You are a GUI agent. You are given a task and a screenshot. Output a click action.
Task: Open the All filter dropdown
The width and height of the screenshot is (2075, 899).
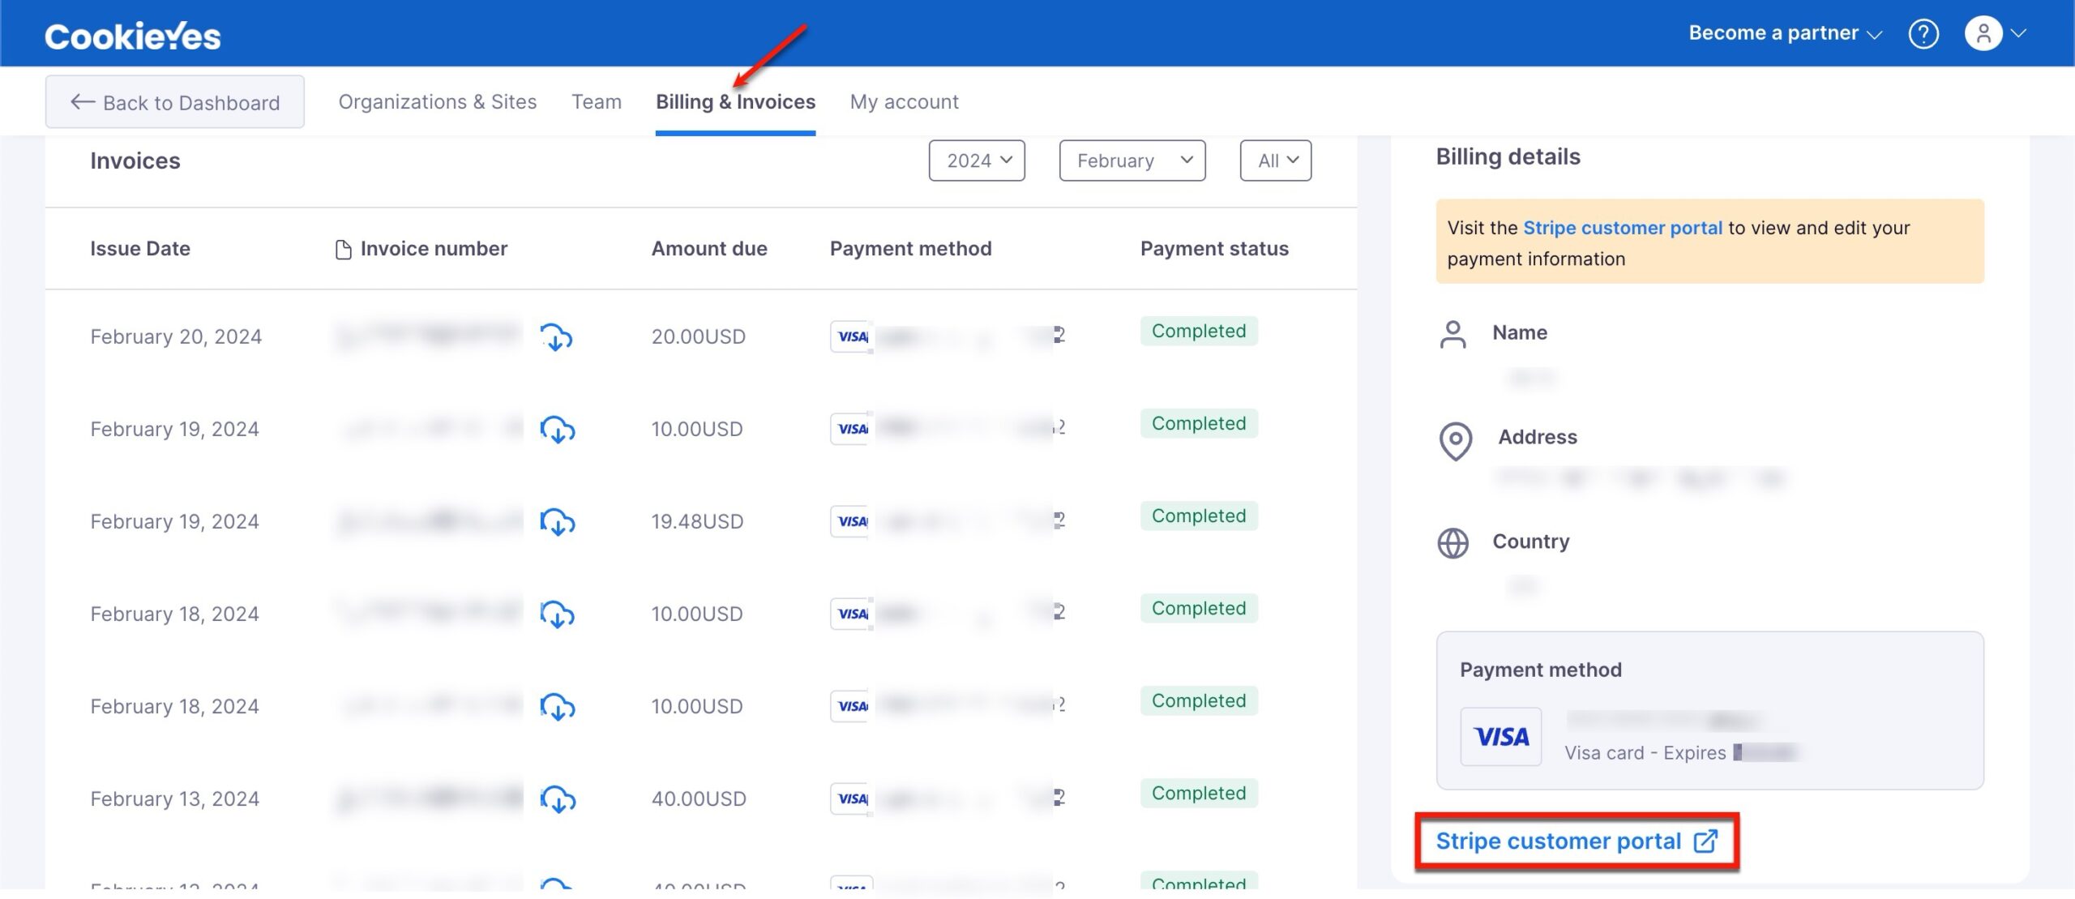pos(1275,161)
